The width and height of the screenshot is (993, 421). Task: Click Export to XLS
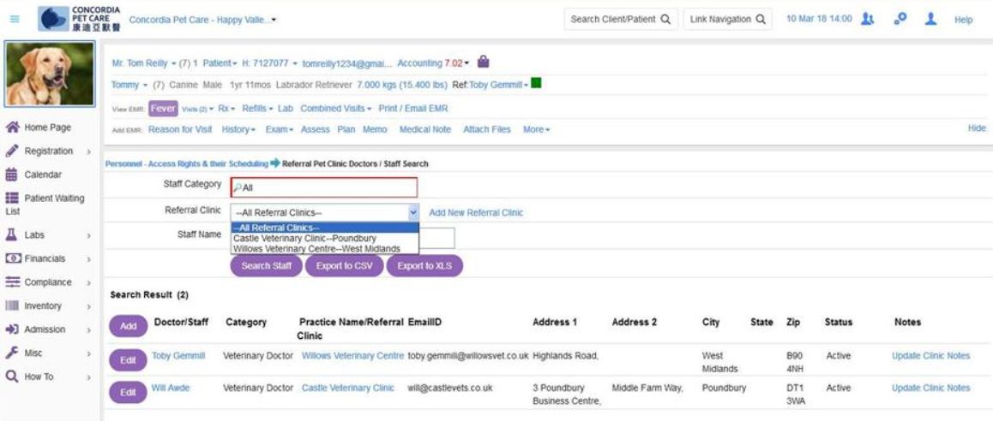(x=425, y=265)
